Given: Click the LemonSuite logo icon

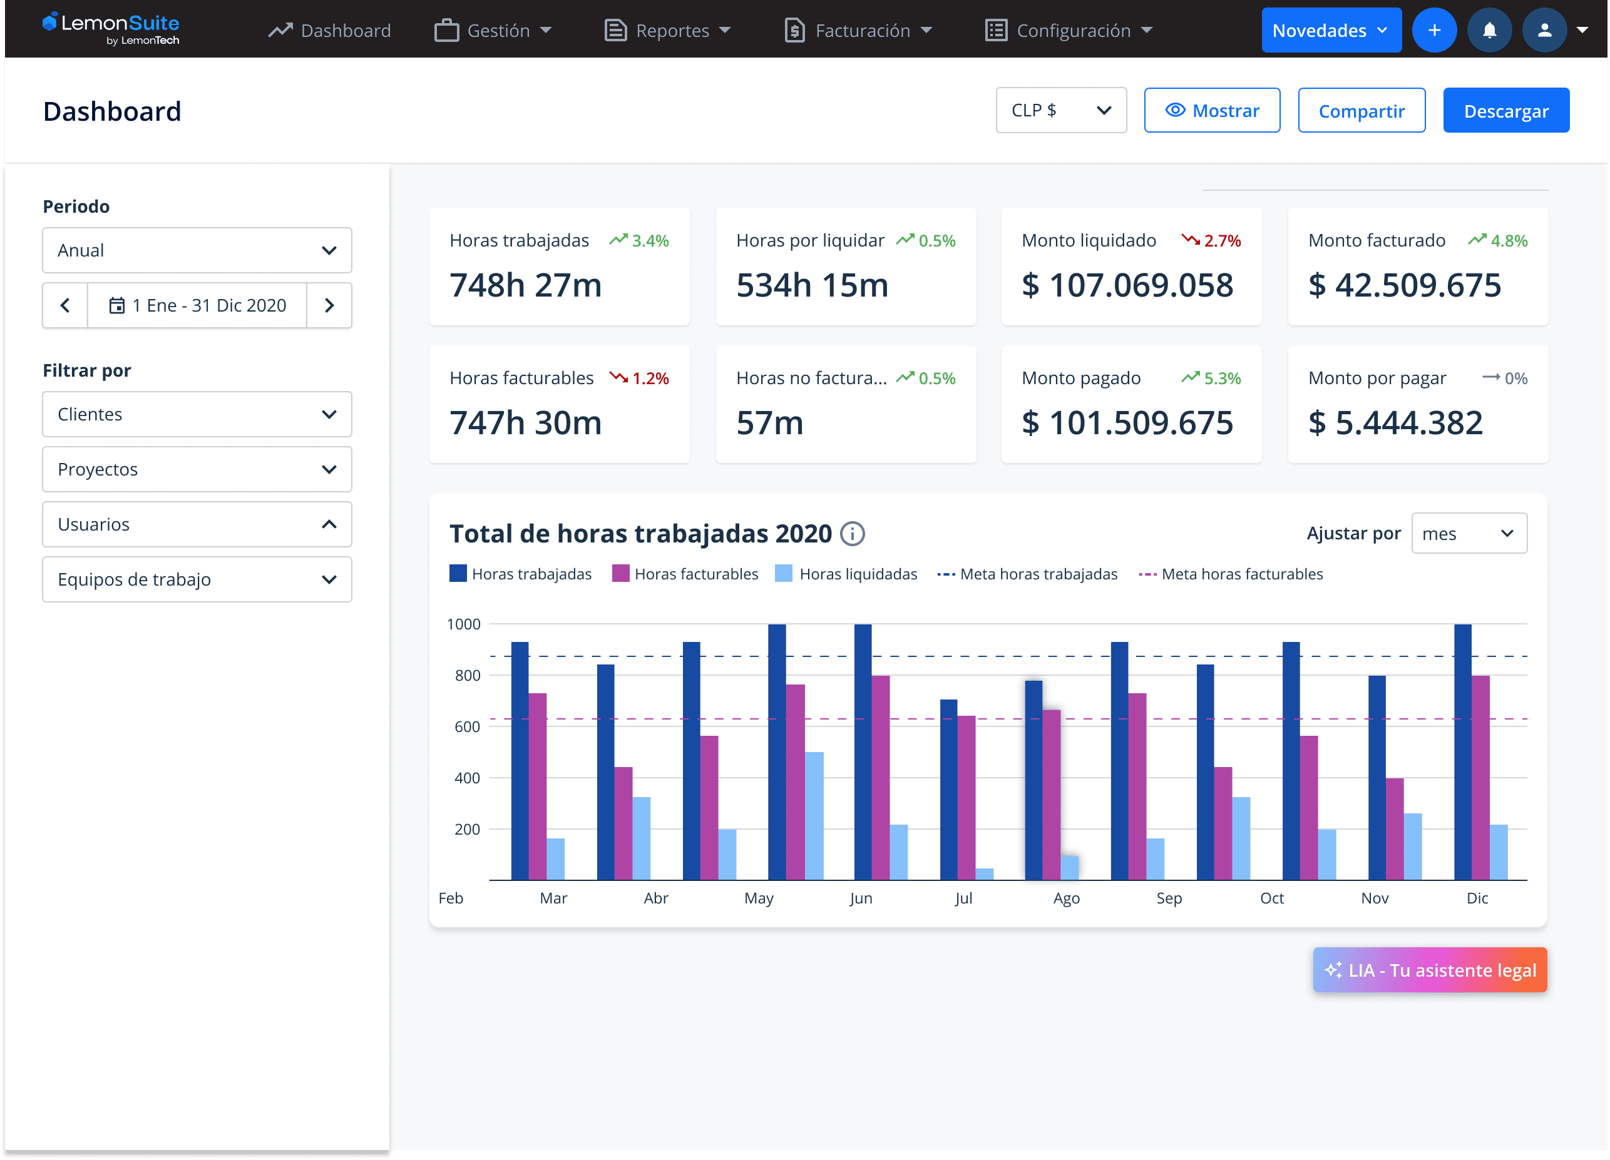Looking at the screenshot, I should pos(49,23).
